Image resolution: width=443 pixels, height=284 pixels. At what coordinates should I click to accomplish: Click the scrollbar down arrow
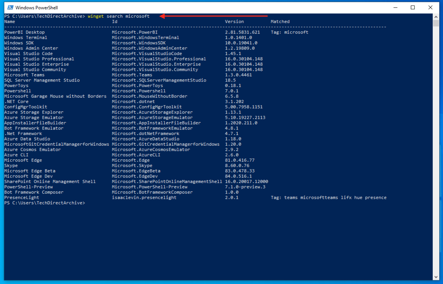(436, 277)
